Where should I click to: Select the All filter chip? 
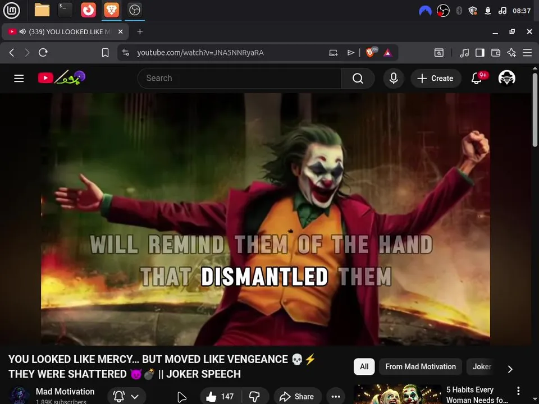[x=364, y=366]
